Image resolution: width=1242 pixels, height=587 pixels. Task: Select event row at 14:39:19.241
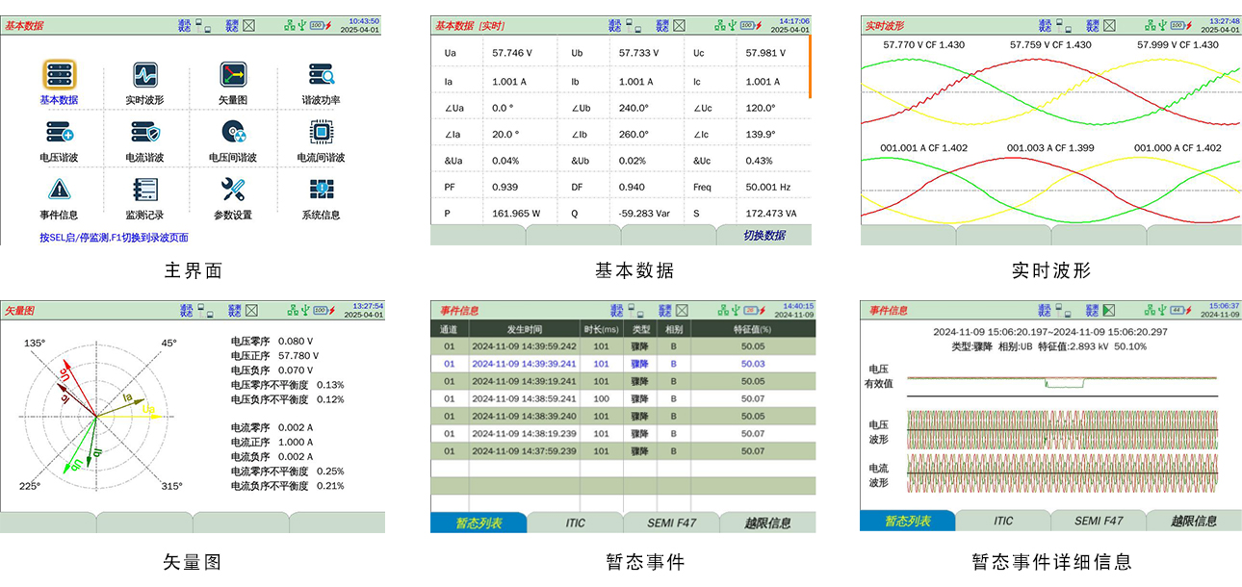point(623,381)
